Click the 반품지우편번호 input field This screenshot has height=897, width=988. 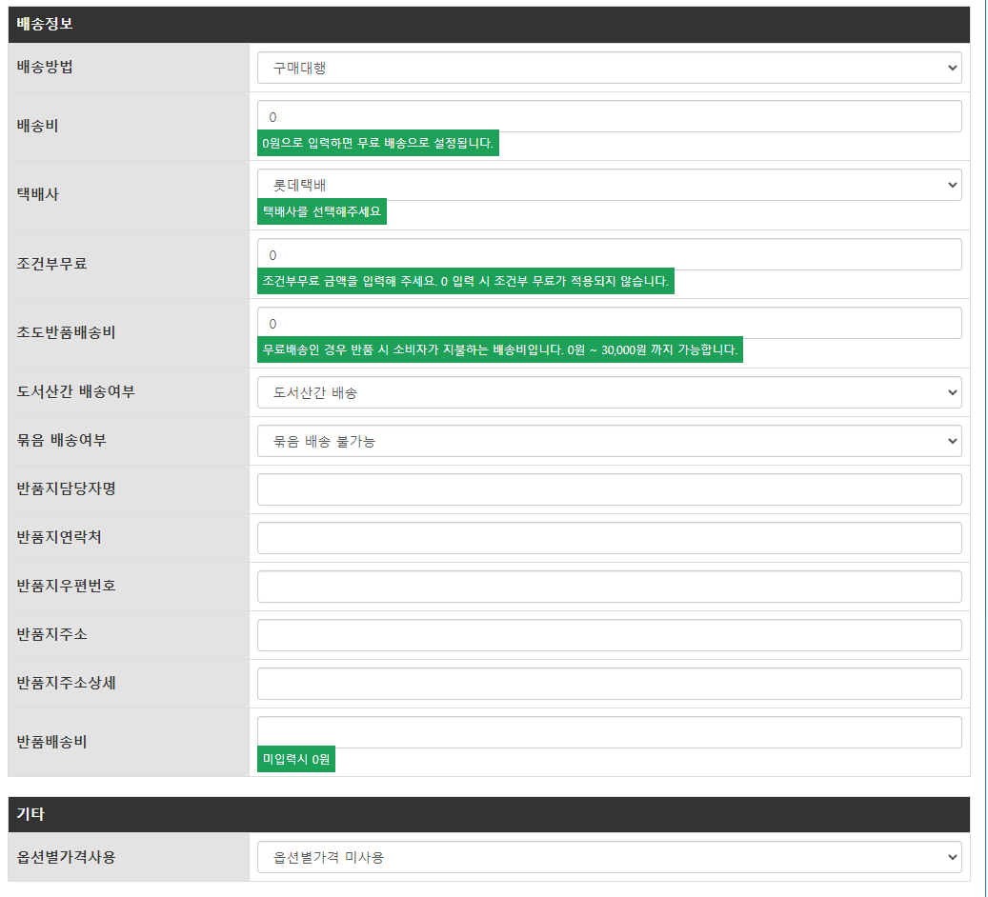[x=609, y=587]
